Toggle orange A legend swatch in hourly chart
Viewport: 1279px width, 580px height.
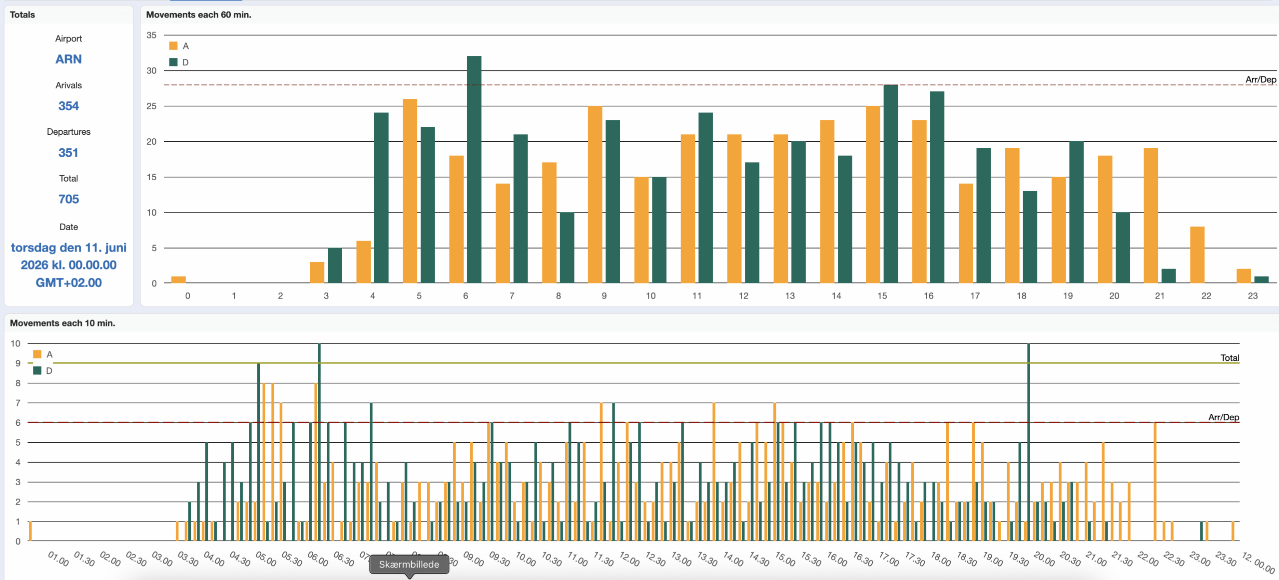[173, 46]
